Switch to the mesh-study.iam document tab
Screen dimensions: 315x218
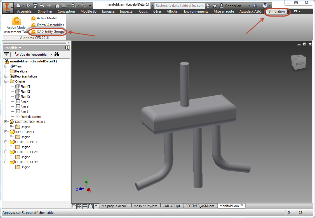[145, 206]
